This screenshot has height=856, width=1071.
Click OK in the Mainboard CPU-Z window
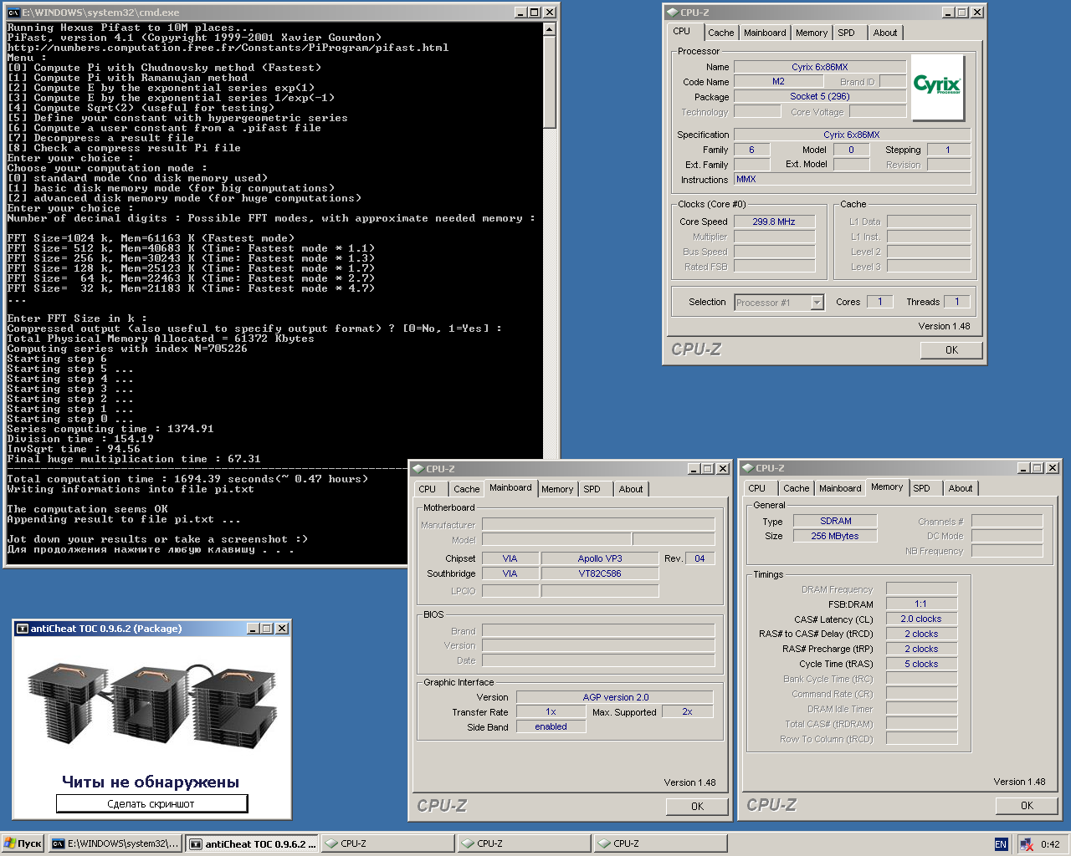(697, 807)
